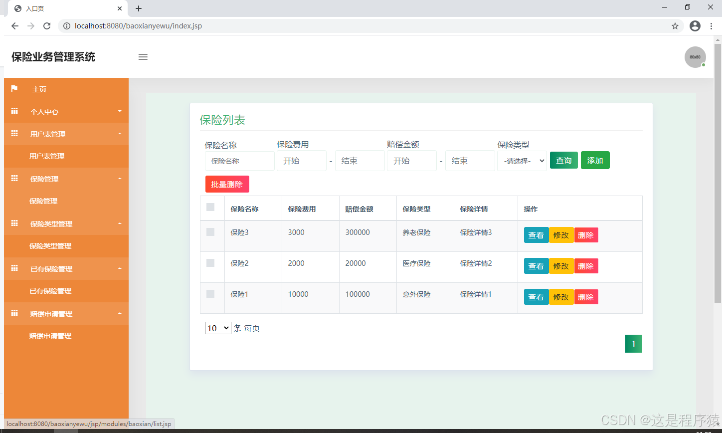Screen dimensions: 722x433
Task: Click the grid icon beside 个人中心
Action: 14,111
